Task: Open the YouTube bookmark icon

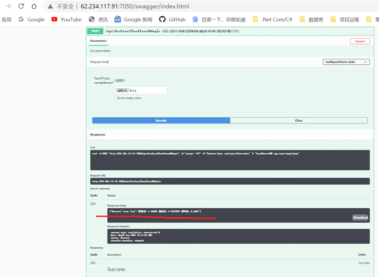Action: (x=54, y=19)
